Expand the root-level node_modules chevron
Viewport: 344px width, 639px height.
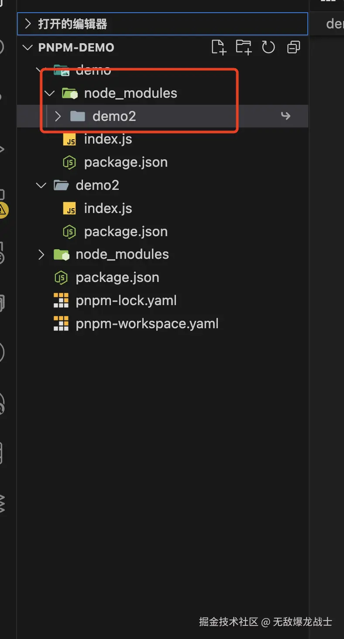pyautogui.click(x=41, y=254)
